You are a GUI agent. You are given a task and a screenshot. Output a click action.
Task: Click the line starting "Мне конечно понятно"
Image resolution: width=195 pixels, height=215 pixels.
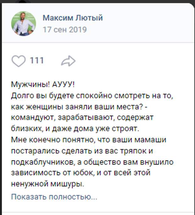89,140
